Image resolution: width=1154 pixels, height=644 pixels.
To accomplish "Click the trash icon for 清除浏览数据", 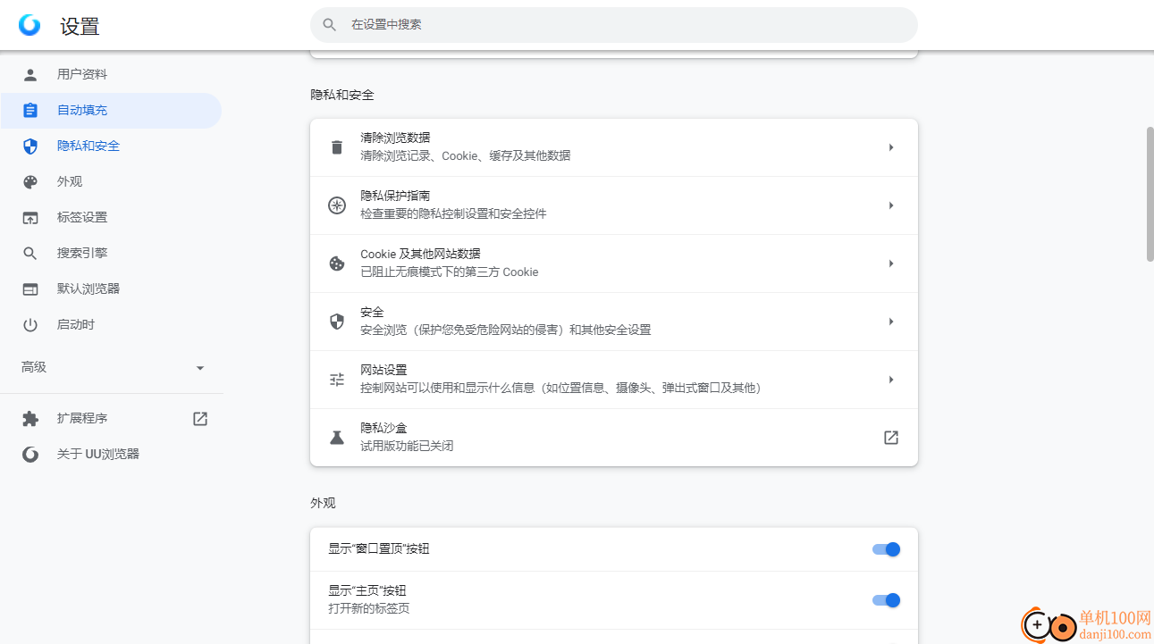I will (x=337, y=147).
